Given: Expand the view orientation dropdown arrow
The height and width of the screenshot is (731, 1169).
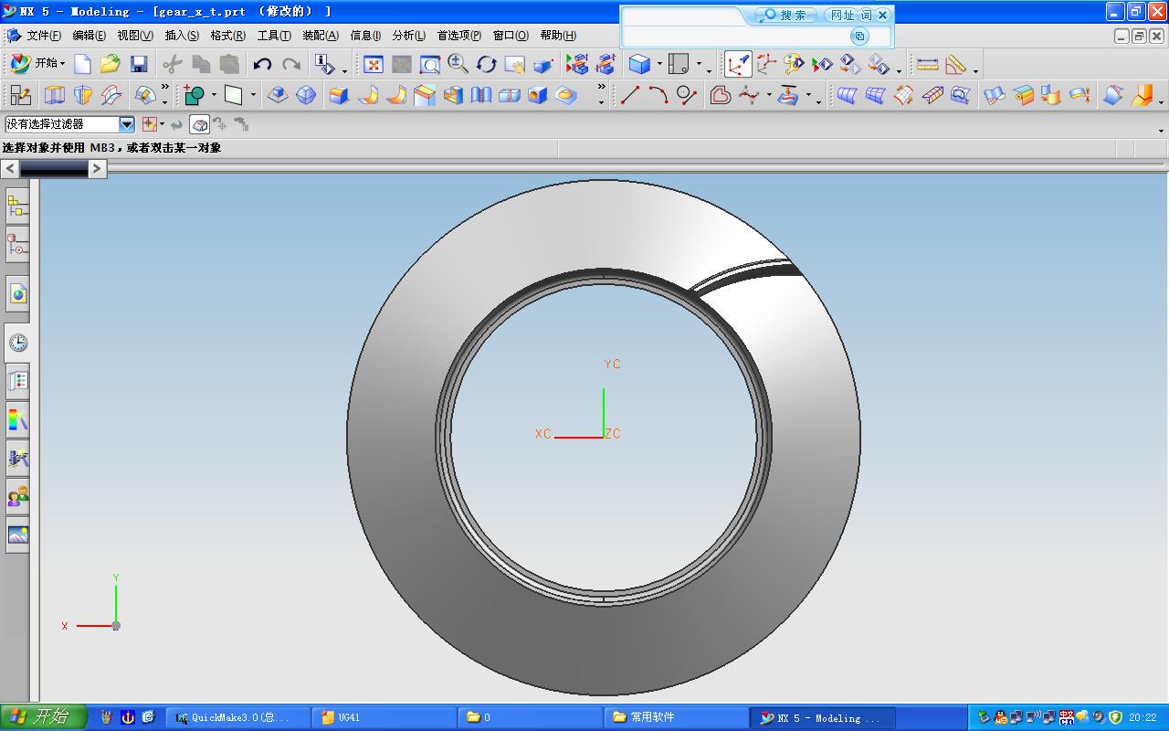Looking at the screenshot, I should coord(700,65).
